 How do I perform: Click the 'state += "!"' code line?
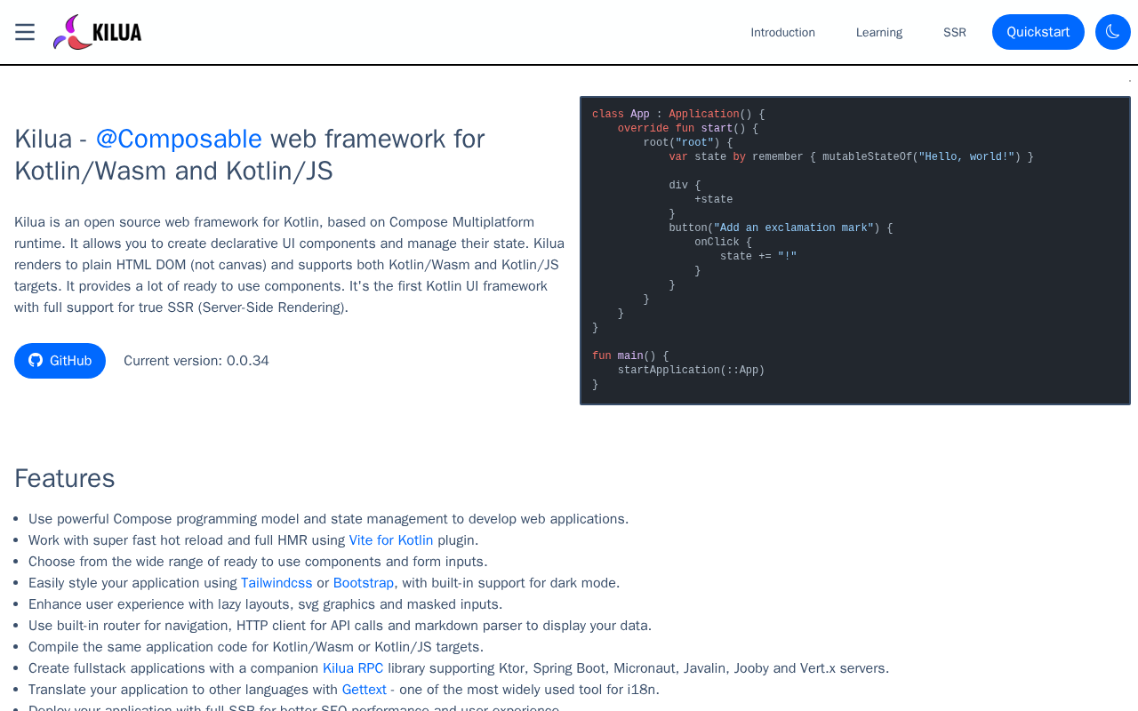click(x=758, y=257)
